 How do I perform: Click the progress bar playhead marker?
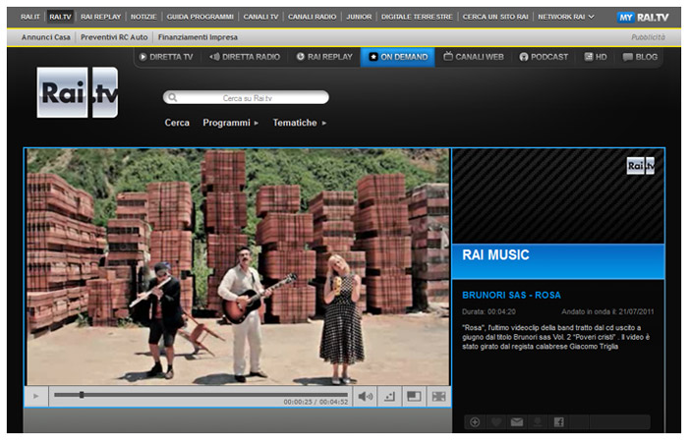(x=82, y=395)
